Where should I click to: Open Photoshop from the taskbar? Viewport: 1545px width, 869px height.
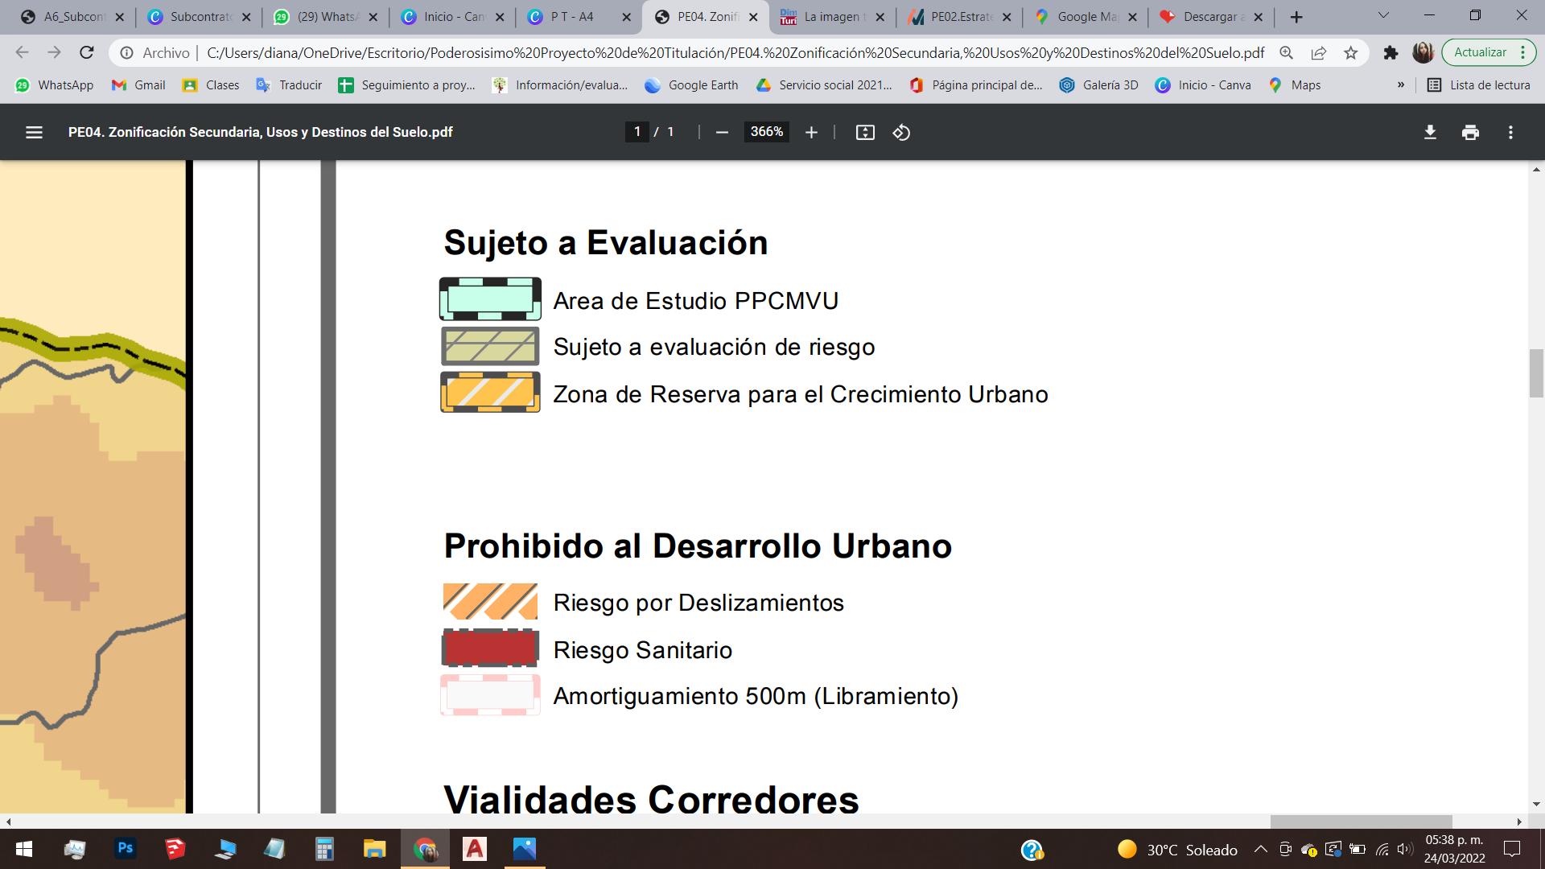click(x=125, y=849)
